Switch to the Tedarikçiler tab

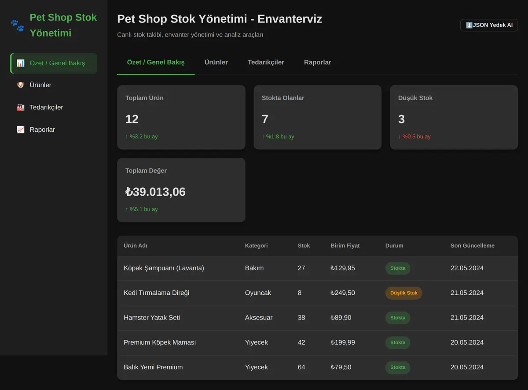click(x=266, y=62)
